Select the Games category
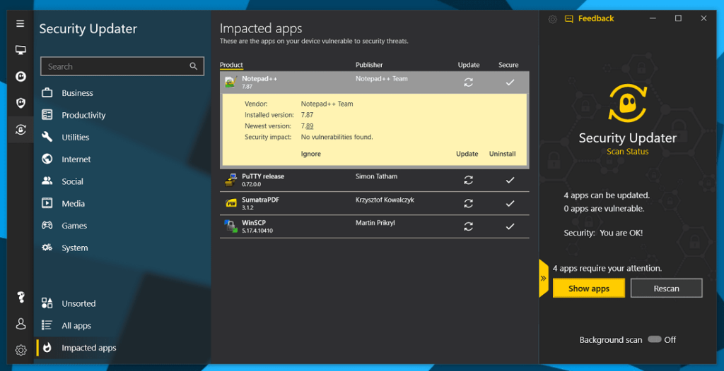 click(x=74, y=226)
